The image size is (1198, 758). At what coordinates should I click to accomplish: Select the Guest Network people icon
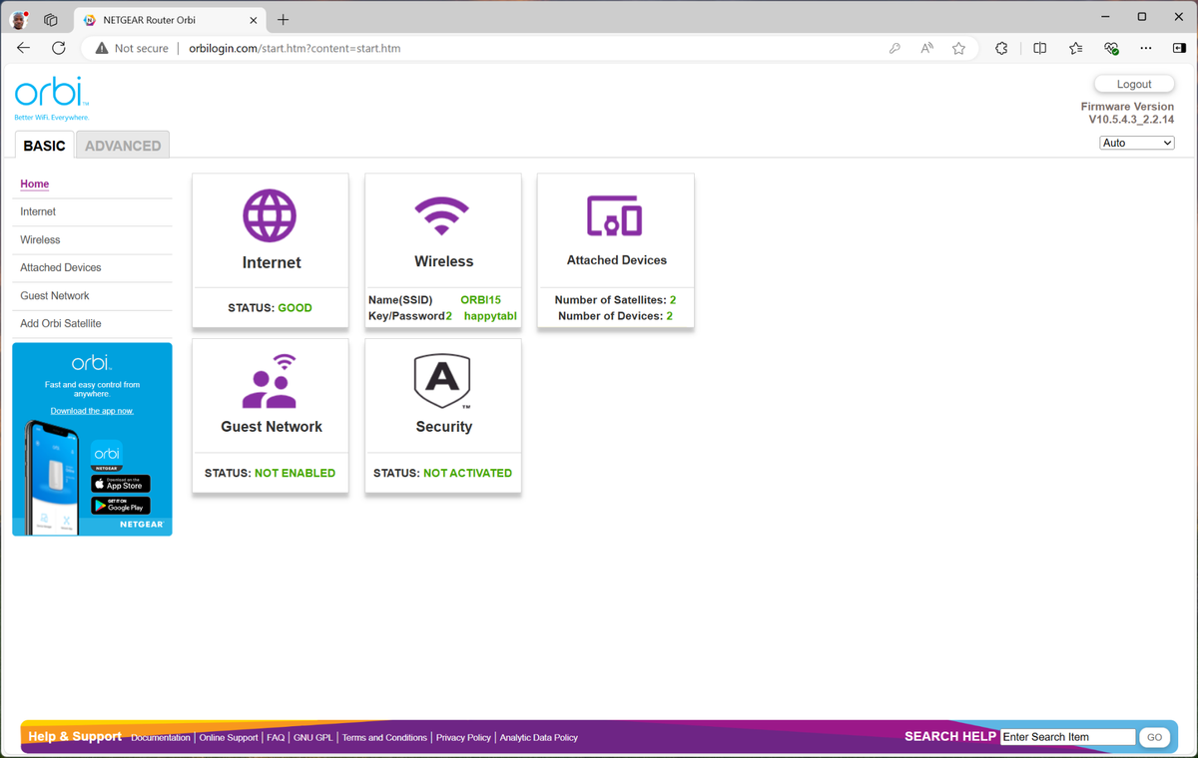click(270, 381)
